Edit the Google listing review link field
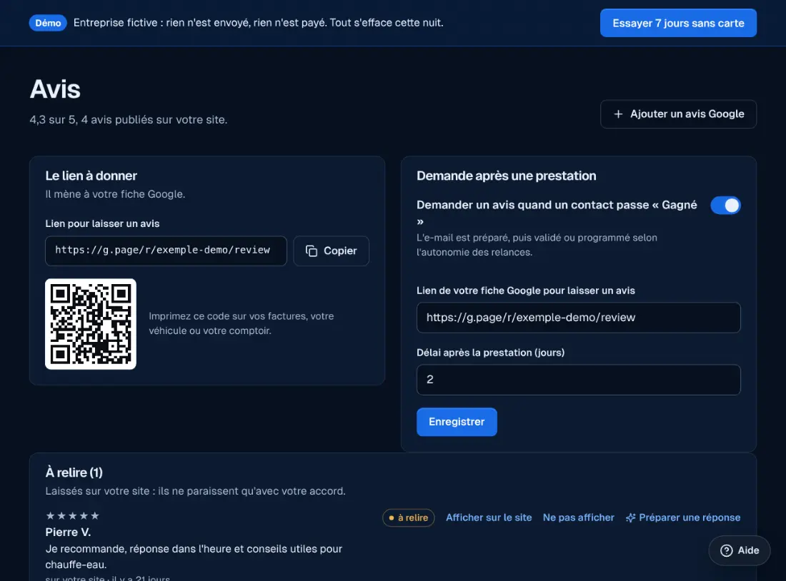Viewport: 786px width, 581px height. [579, 318]
